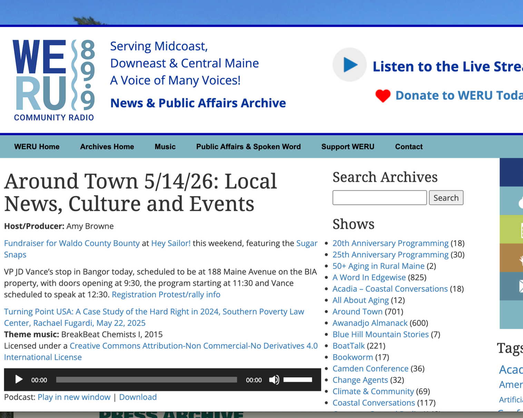Adjust the audio player volume slider
The image size is (523, 418).
298,380
